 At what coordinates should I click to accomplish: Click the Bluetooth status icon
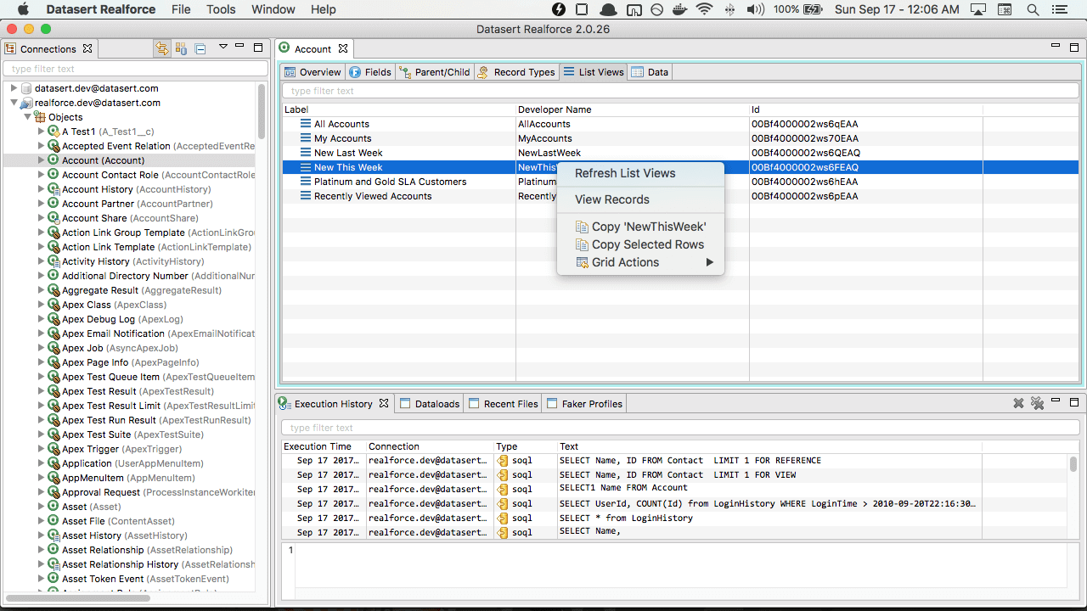(x=729, y=9)
